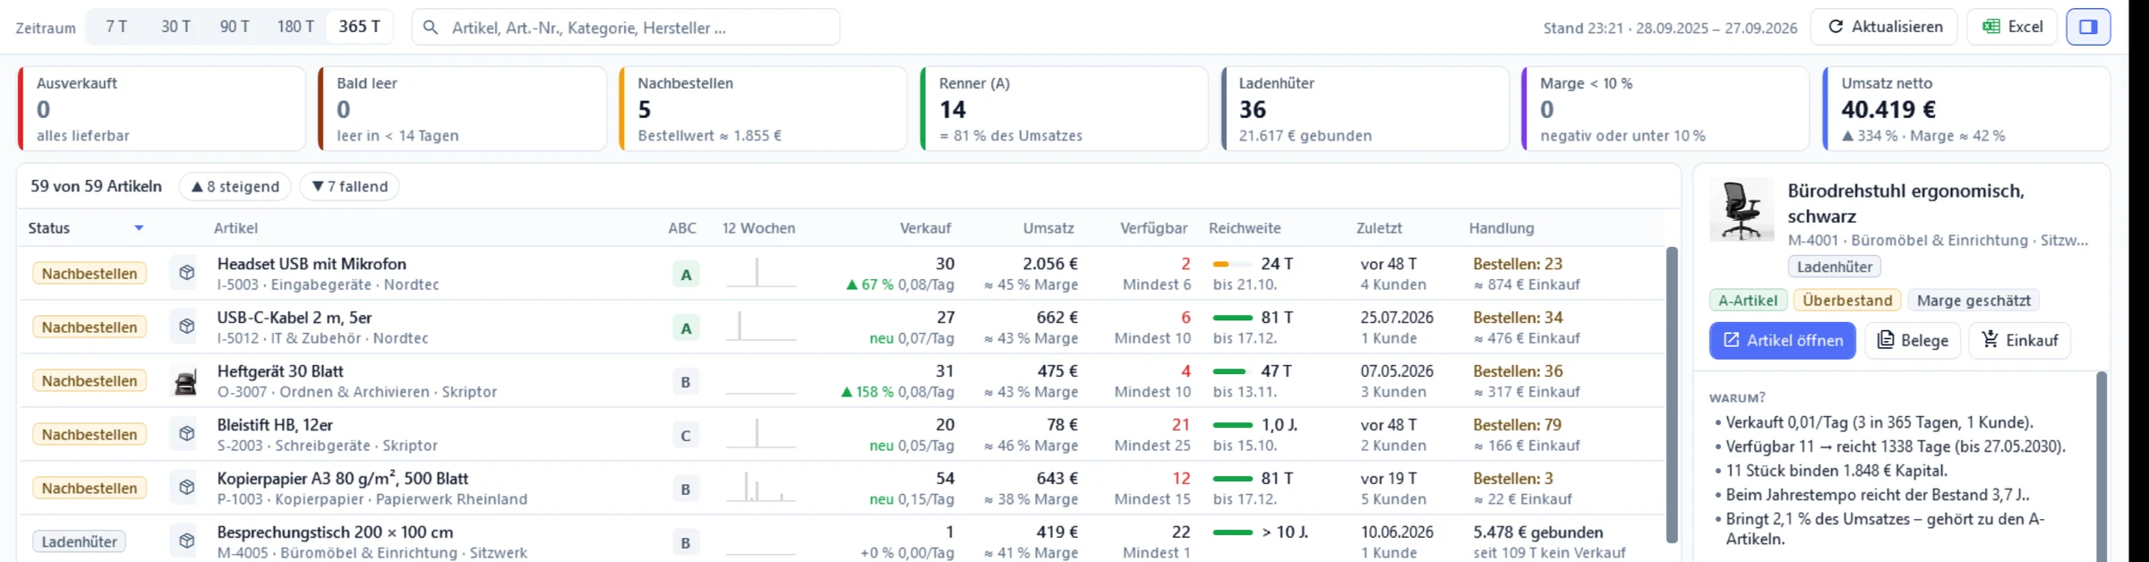Open the Umsatz netto summary card
This screenshot has width=2149, height=562.
click(1967, 108)
